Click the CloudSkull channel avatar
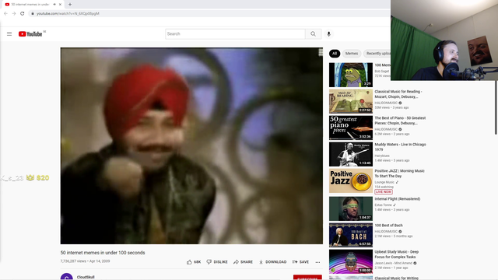 click(x=66, y=277)
